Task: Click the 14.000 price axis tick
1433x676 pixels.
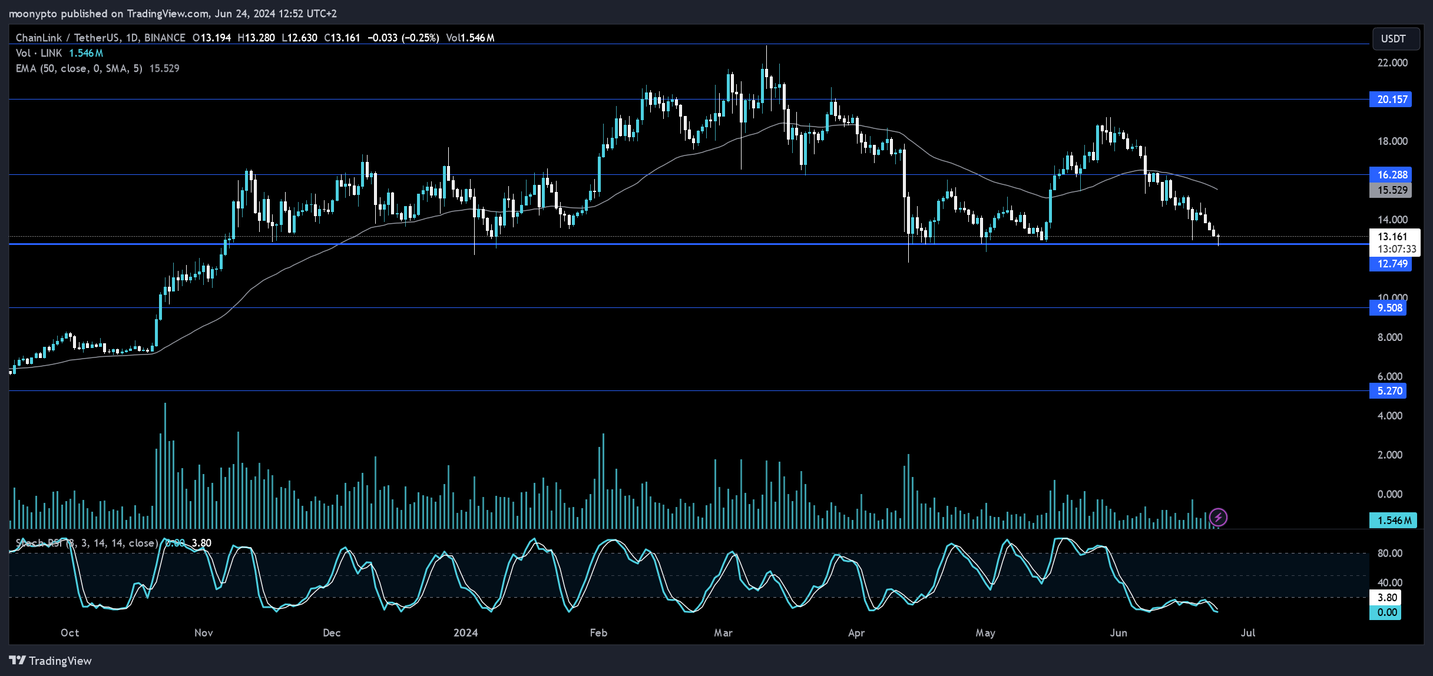Action: [x=1392, y=220]
